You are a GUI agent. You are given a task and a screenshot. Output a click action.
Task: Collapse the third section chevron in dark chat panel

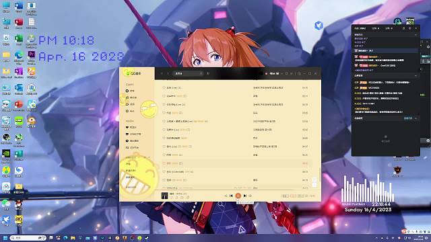(x=416, y=118)
